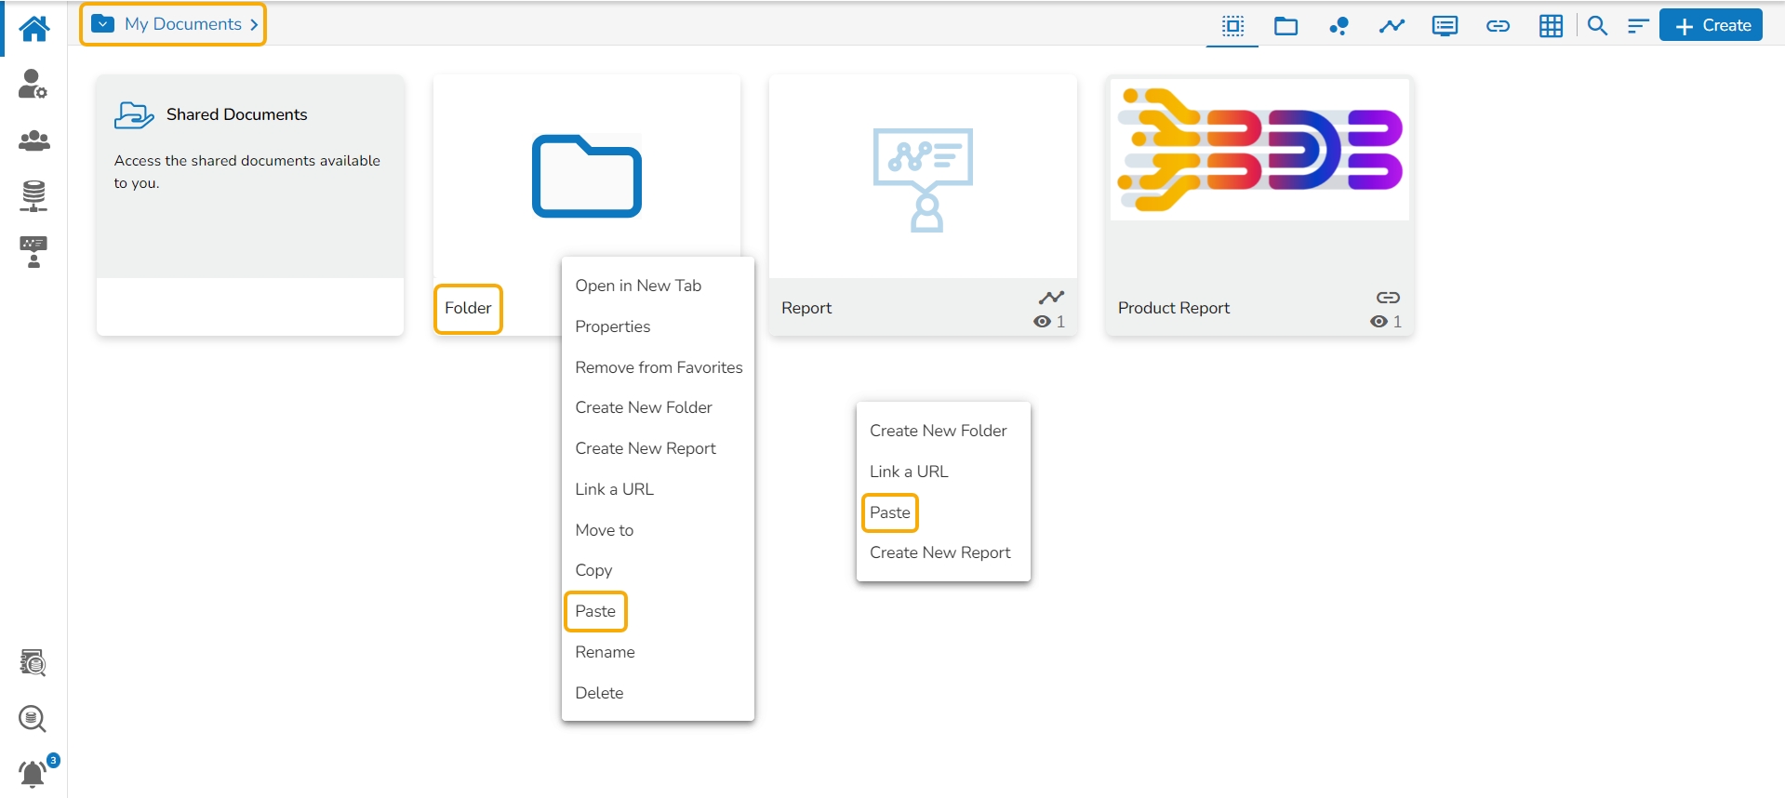
Task: Click the text box icon in toolbar
Action: tap(1445, 26)
